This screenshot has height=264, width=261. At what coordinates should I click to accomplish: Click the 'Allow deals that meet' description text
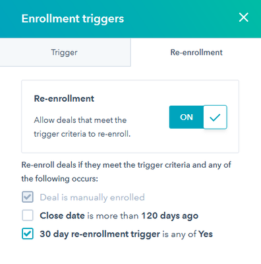(80, 120)
